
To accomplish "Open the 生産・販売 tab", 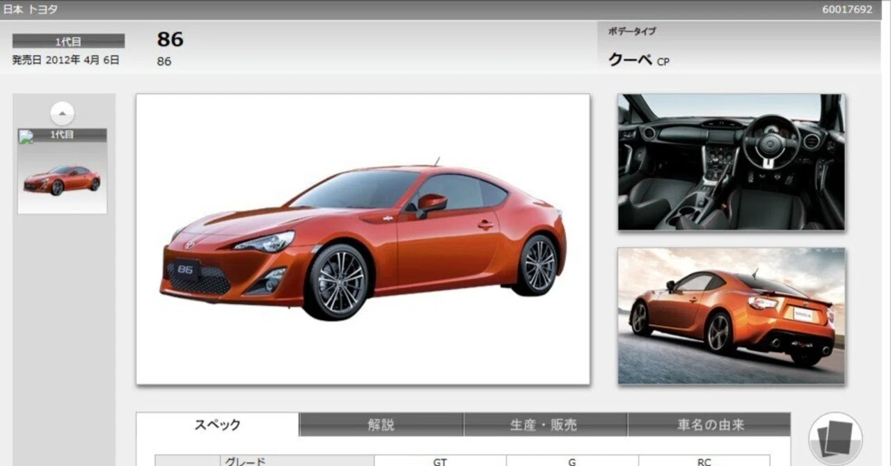I will coord(545,425).
